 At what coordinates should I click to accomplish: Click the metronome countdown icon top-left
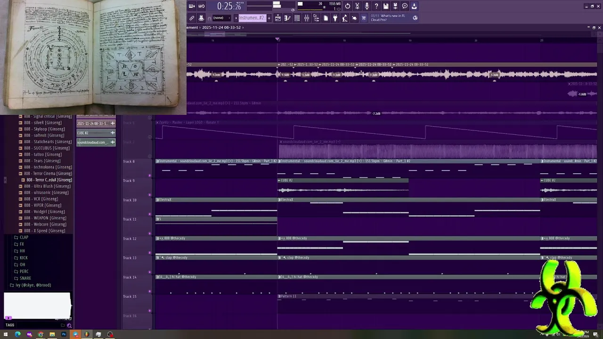pyautogui.click(x=192, y=6)
